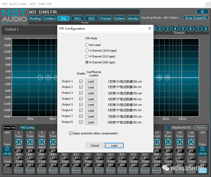211x177 pixels.
Task: Select EQ band 15 filter type icon
Action: [x=180, y=142]
